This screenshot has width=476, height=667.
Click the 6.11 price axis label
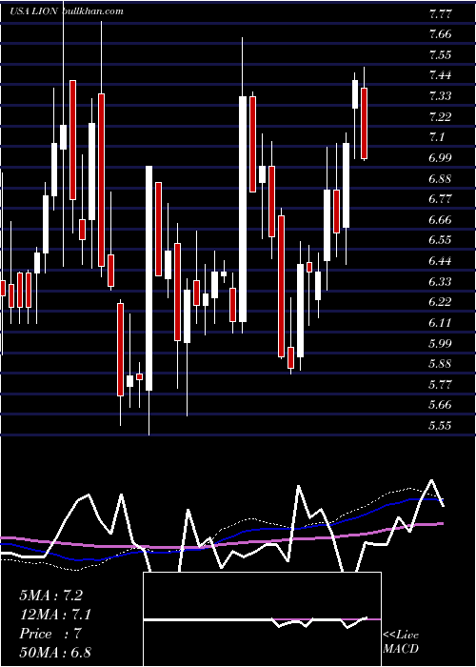point(440,323)
